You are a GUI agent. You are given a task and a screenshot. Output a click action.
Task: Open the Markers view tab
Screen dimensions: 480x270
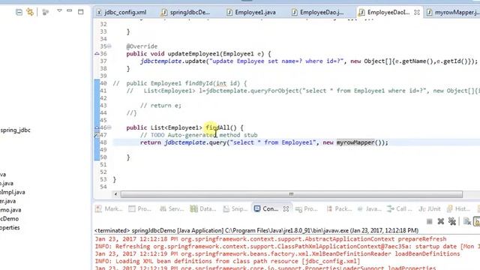[109, 208]
